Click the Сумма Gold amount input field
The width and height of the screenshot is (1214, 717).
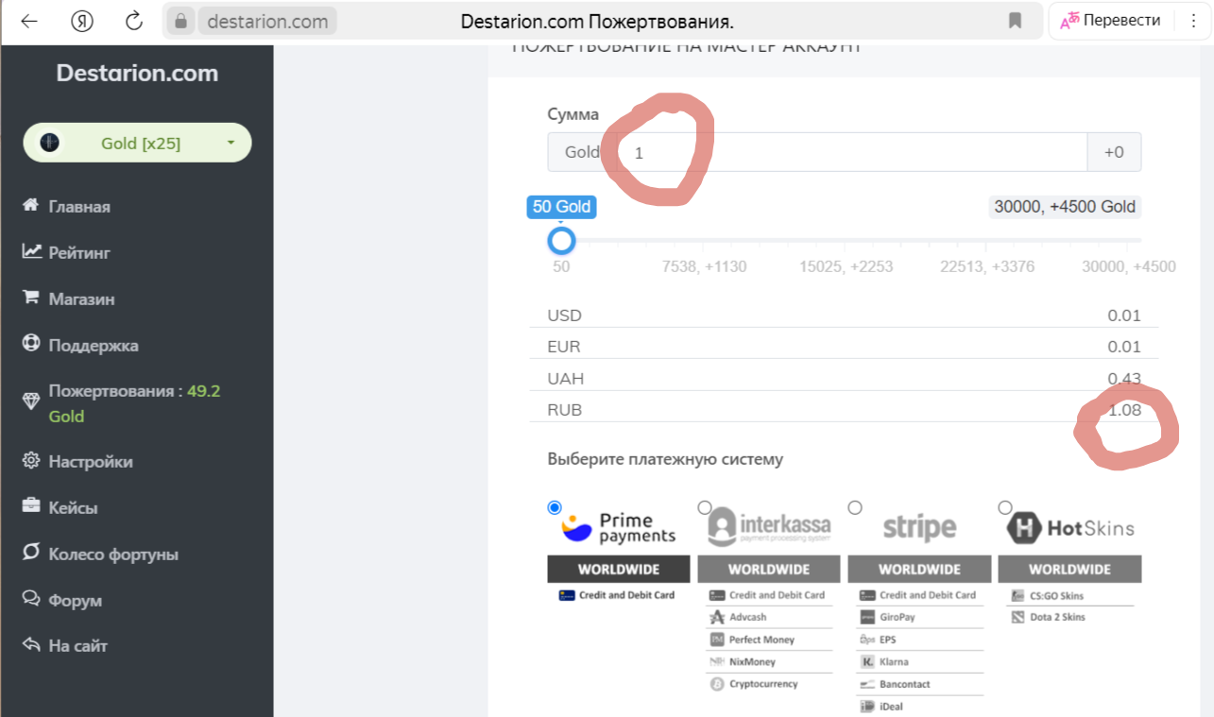pyautogui.click(x=850, y=152)
